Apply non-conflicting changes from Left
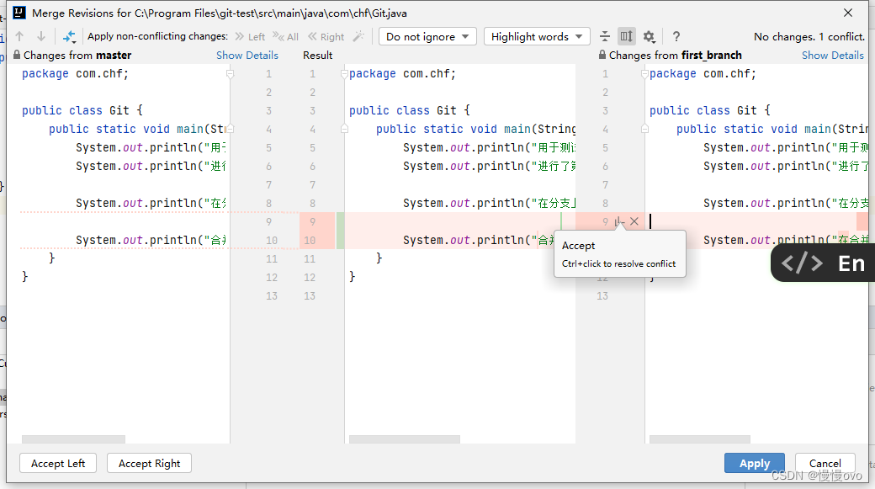 click(x=250, y=37)
